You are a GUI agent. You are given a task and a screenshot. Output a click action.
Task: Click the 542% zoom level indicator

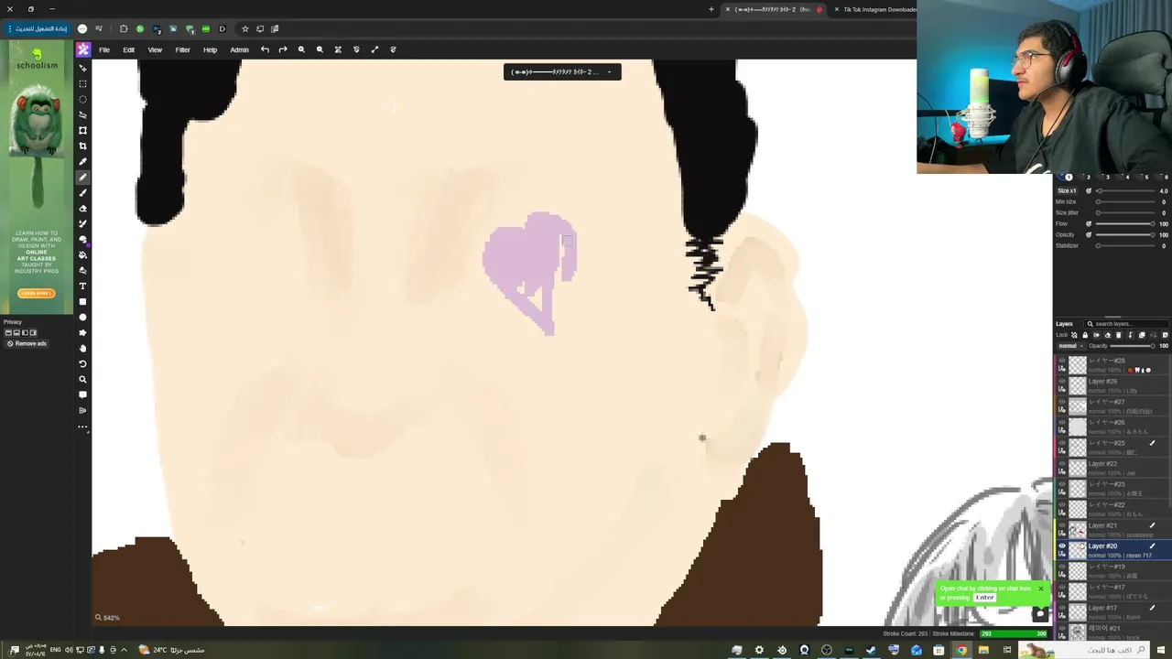108,618
